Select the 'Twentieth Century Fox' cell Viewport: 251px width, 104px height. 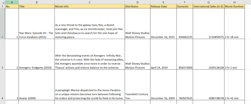click(138, 85)
